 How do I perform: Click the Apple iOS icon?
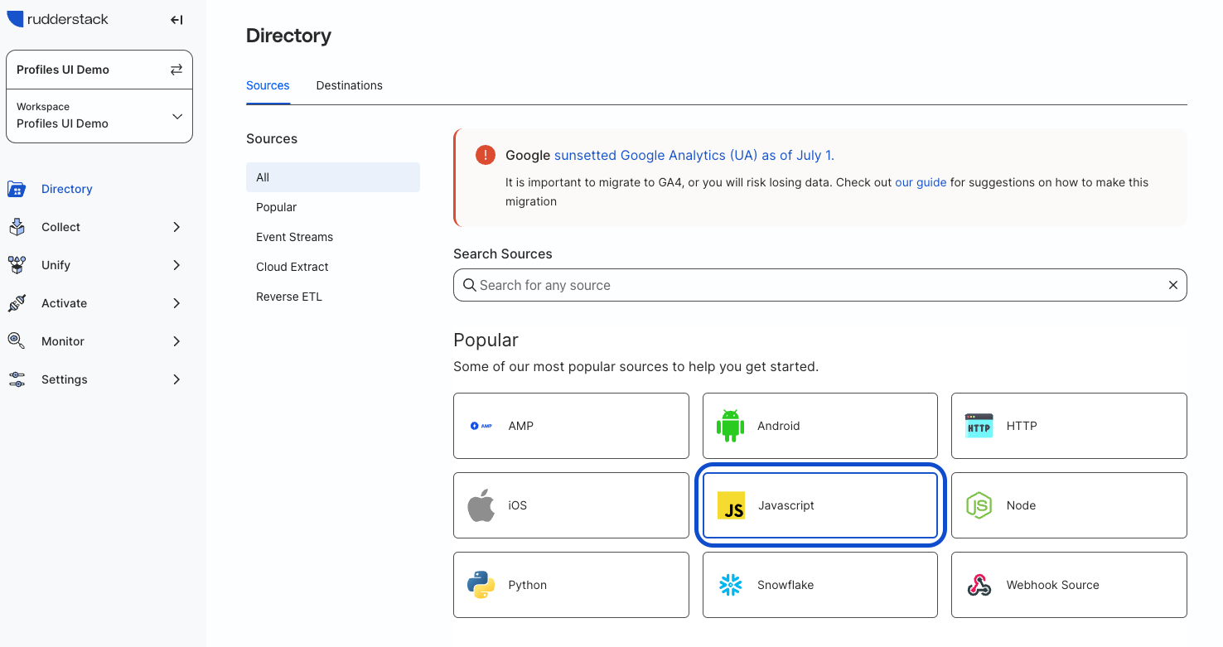coord(481,505)
